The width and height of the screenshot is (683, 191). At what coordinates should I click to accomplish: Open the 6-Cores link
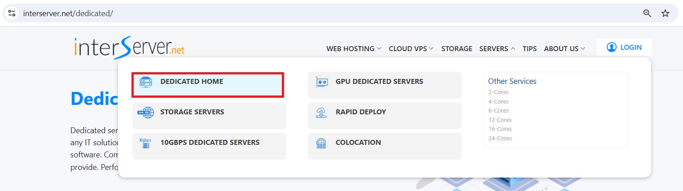(498, 111)
